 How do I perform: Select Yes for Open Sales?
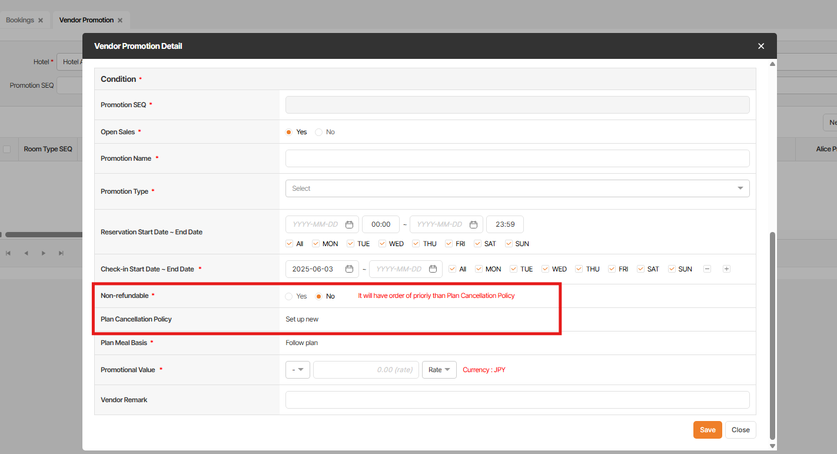click(x=288, y=132)
